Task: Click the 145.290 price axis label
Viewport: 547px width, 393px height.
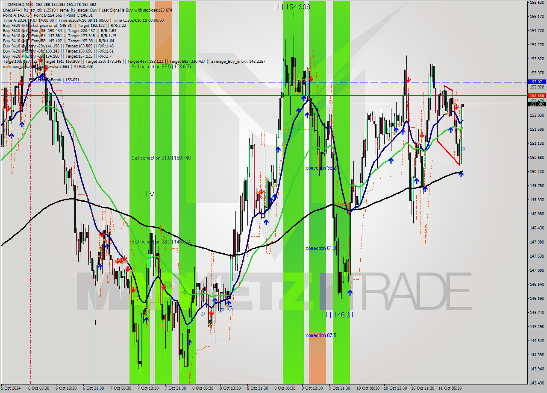Action: tap(537, 327)
